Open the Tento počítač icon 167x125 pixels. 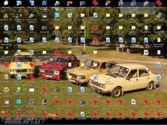point(19,3)
